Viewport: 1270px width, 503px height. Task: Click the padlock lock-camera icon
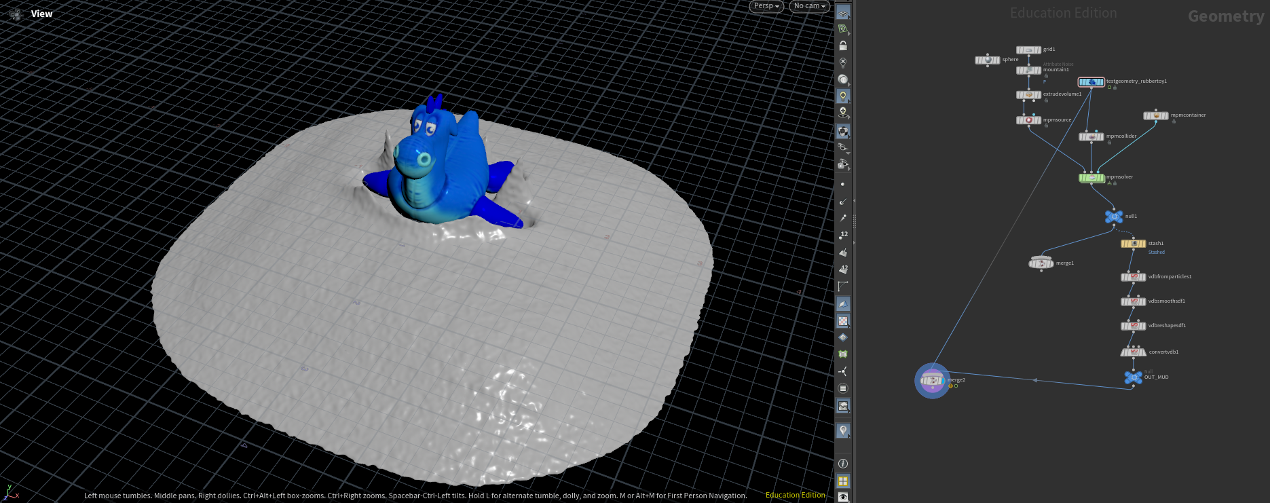[843, 45]
